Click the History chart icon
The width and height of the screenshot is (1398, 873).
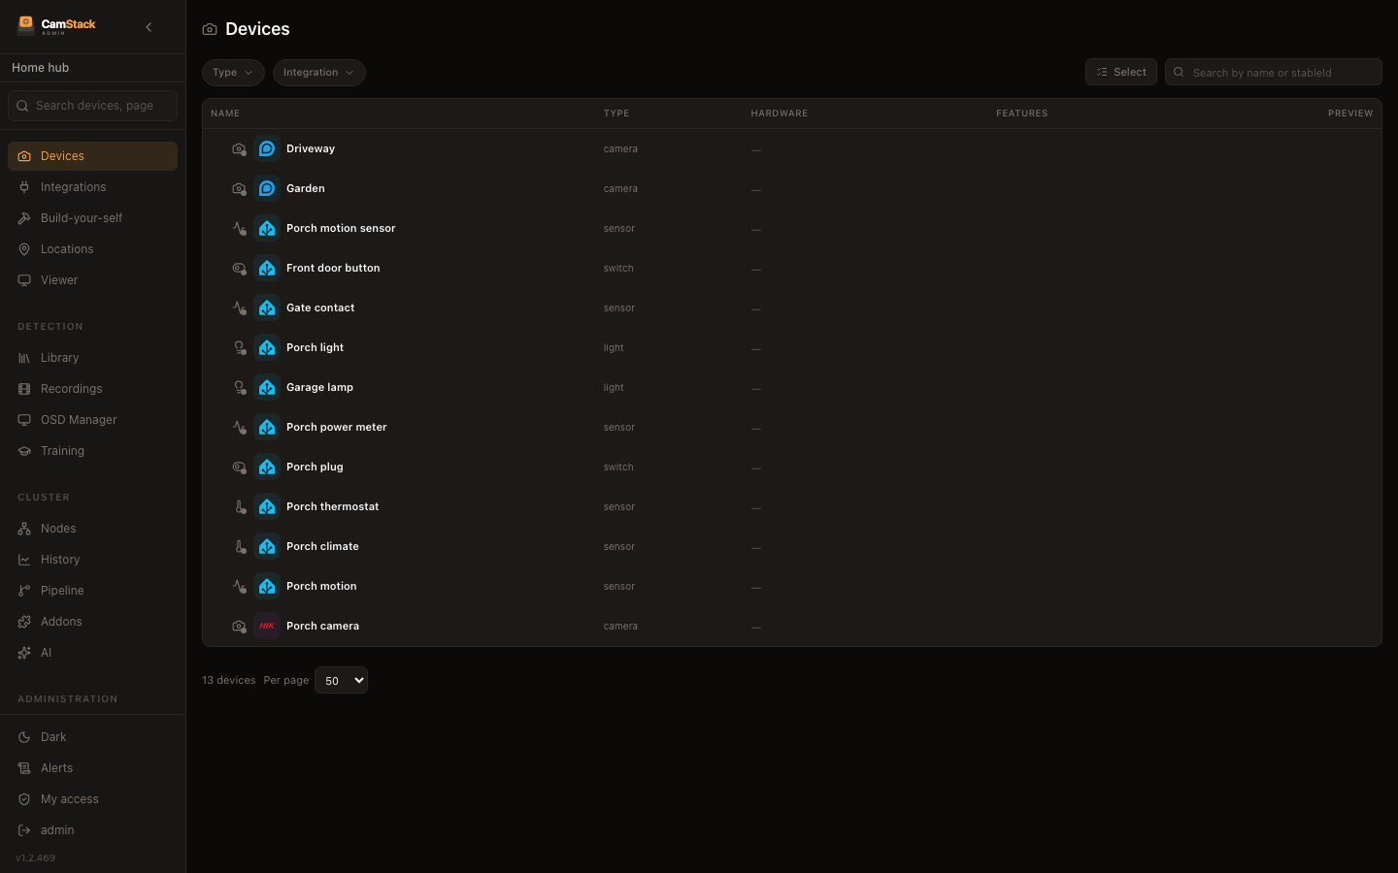[x=24, y=560]
